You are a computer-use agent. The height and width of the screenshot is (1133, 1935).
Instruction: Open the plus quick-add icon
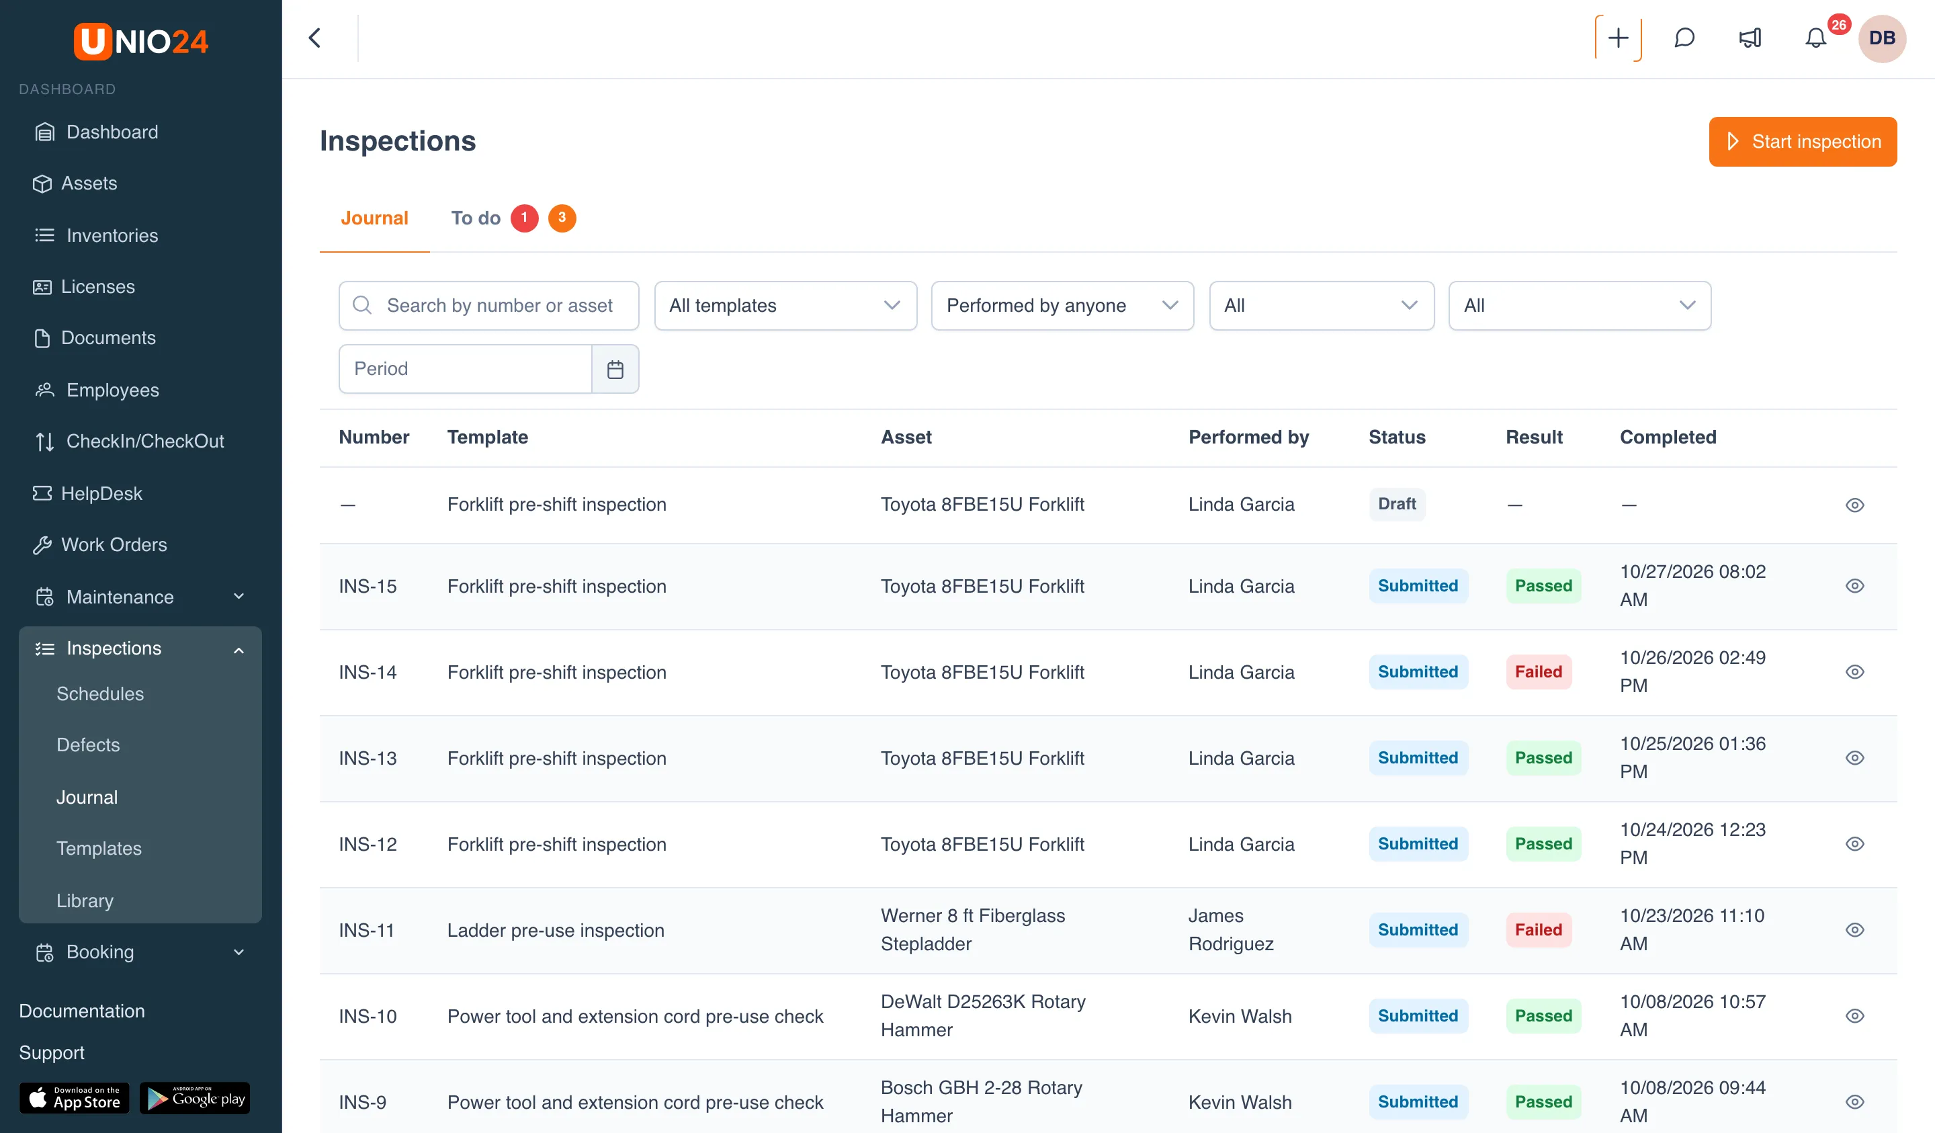1618,38
